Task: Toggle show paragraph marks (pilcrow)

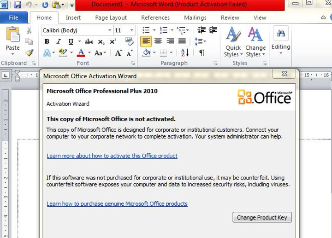Action: (x=202, y=53)
